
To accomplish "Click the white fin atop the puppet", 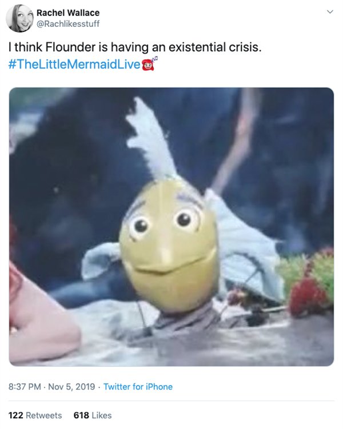I will click(151, 138).
